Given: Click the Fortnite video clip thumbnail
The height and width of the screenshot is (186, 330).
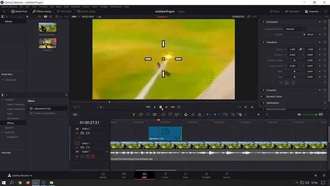Looking at the screenshot, I should (x=47, y=27).
